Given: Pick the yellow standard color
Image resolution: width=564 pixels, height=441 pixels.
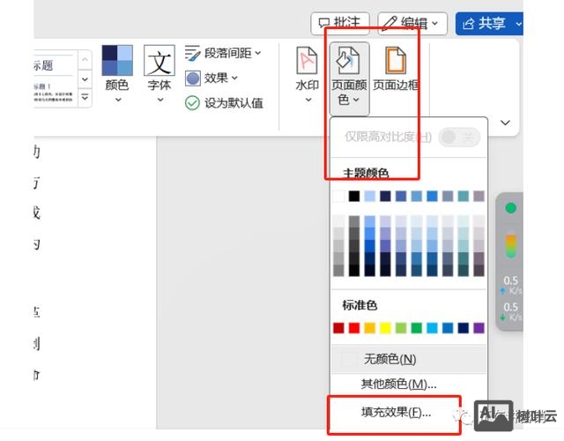Looking at the screenshot, I should (x=385, y=328).
